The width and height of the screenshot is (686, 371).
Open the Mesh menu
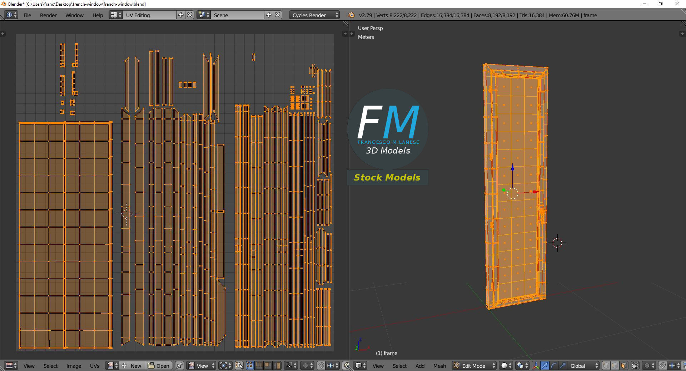coord(439,366)
